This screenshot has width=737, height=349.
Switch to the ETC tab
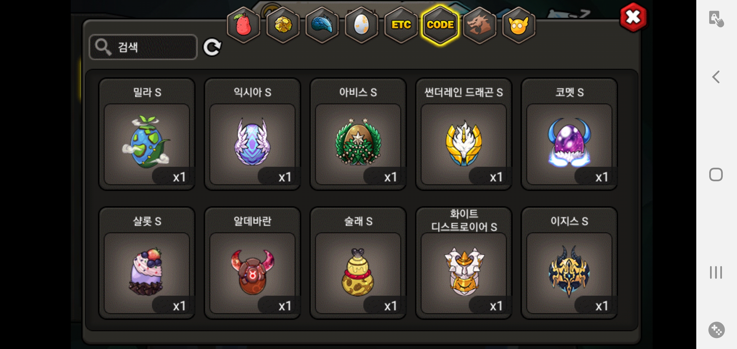[x=401, y=25]
